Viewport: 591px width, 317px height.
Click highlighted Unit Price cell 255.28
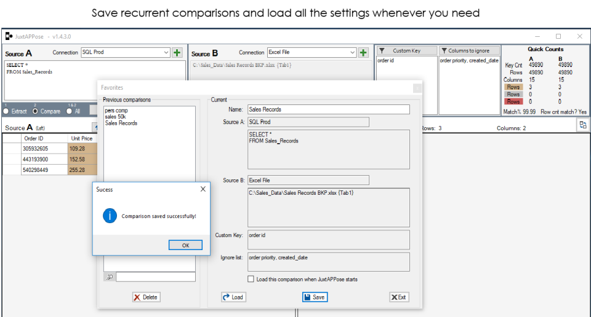click(82, 170)
